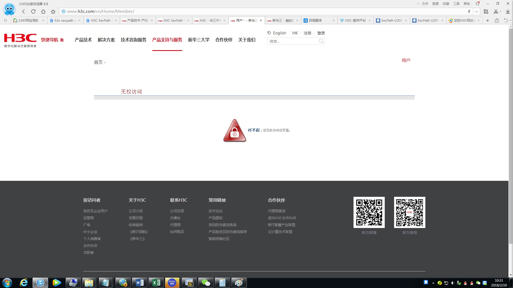Open WeChat from the taskbar
Screen dimensions: 513x288
pos(205,283)
